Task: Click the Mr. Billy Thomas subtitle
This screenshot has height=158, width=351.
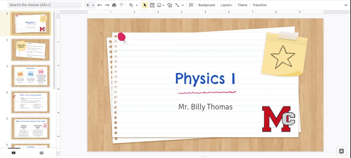Action: click(205, 107)
